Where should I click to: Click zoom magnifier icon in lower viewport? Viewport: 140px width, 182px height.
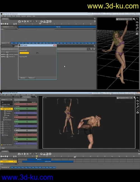click(x=137, y=107)
